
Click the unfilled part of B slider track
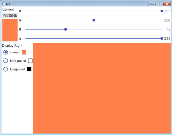point(115,29)
